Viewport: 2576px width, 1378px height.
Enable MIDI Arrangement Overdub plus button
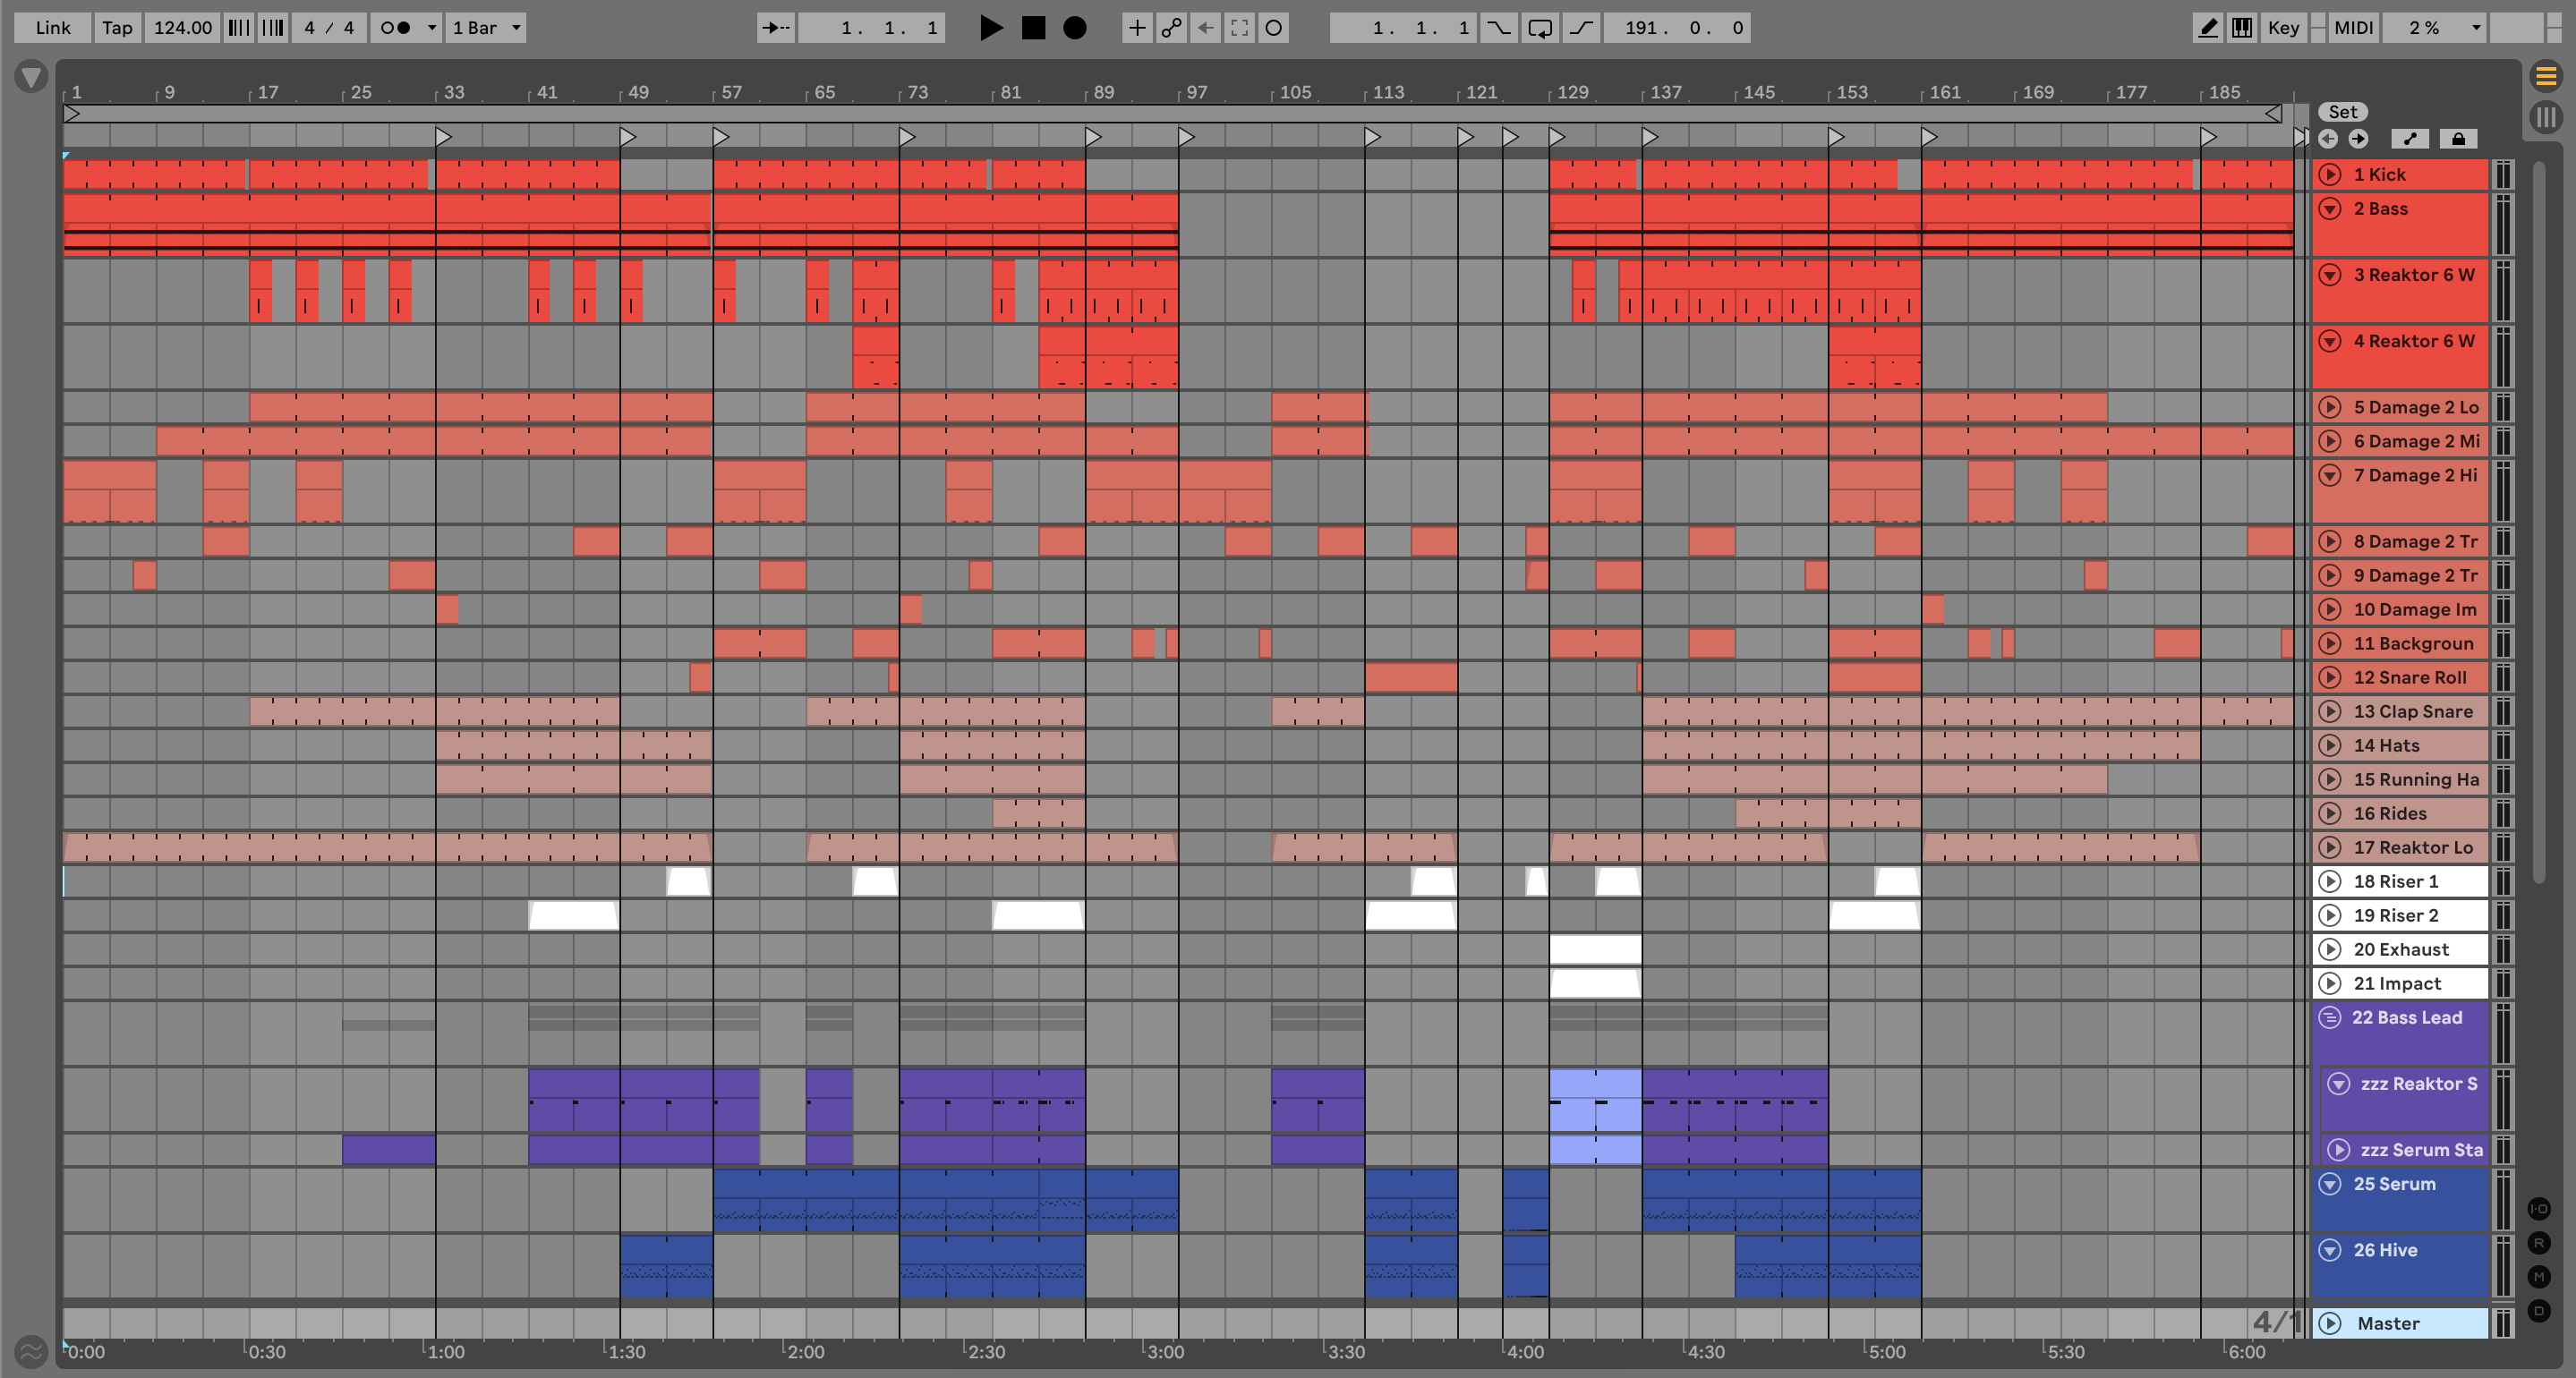pyautogui.click(x=1137, y=28)
